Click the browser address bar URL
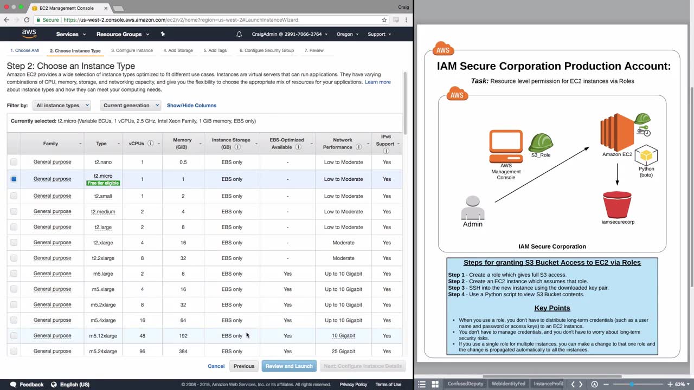 coord(181,20)
